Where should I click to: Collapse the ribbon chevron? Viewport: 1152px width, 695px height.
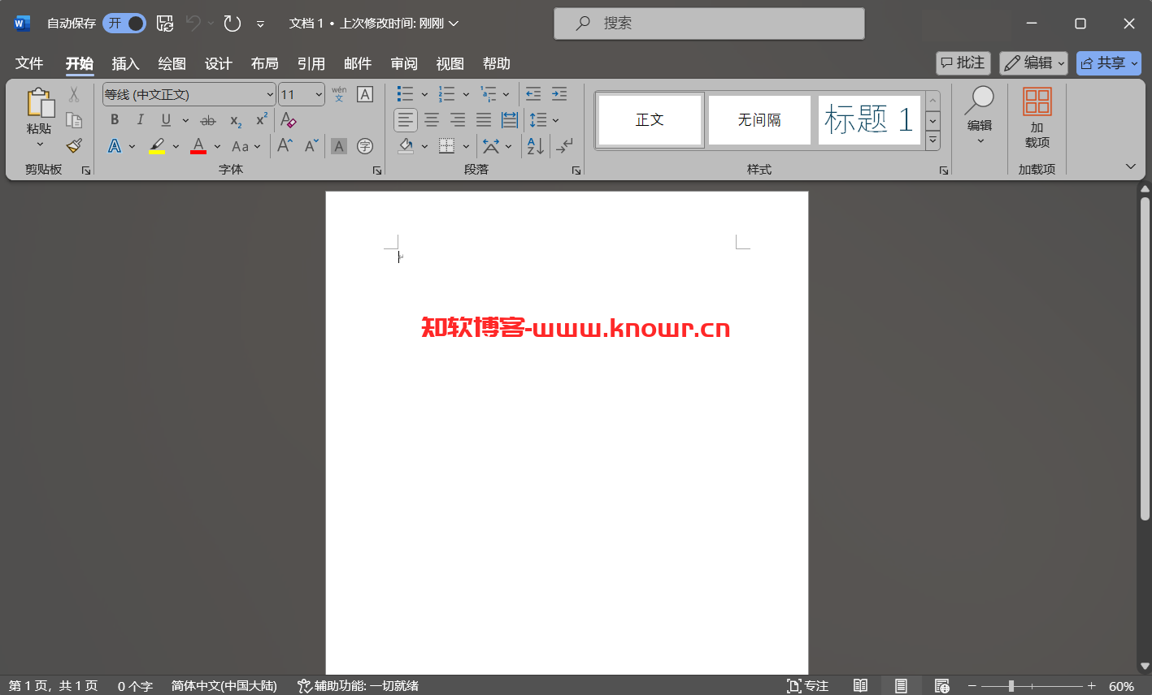(x=1130, y=166)
